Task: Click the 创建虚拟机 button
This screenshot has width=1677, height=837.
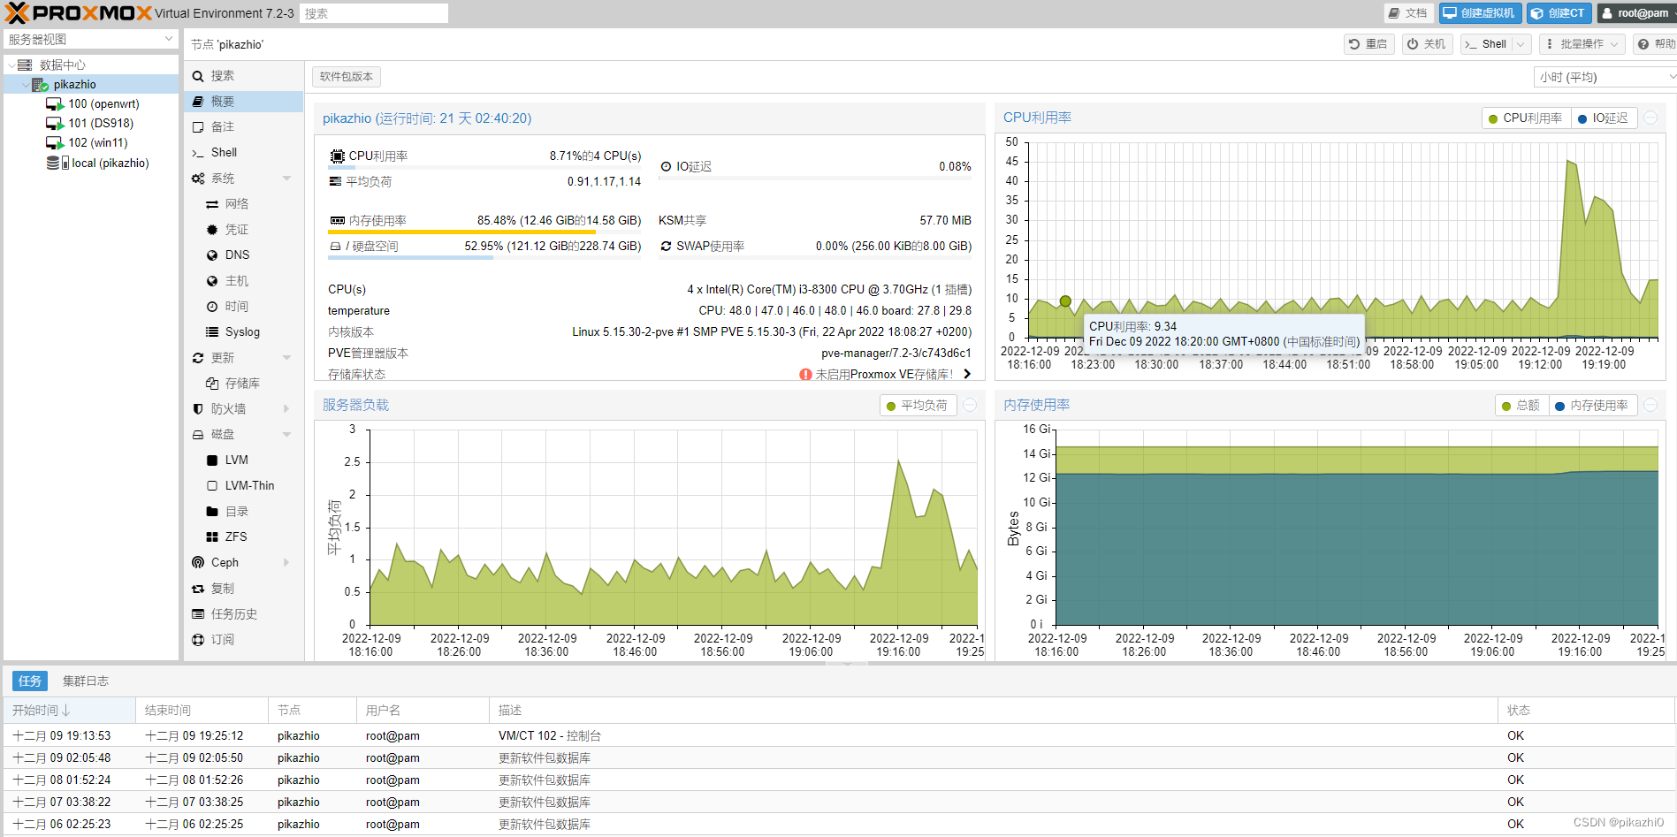Action: tap(1480, 13)
